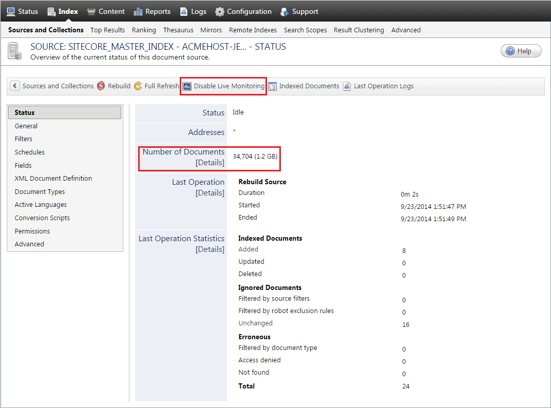The width and height of the screenshot is (551, 408).
Task: Open the Logs section icon
Action: pyautogui.click(x=183, y=11)
